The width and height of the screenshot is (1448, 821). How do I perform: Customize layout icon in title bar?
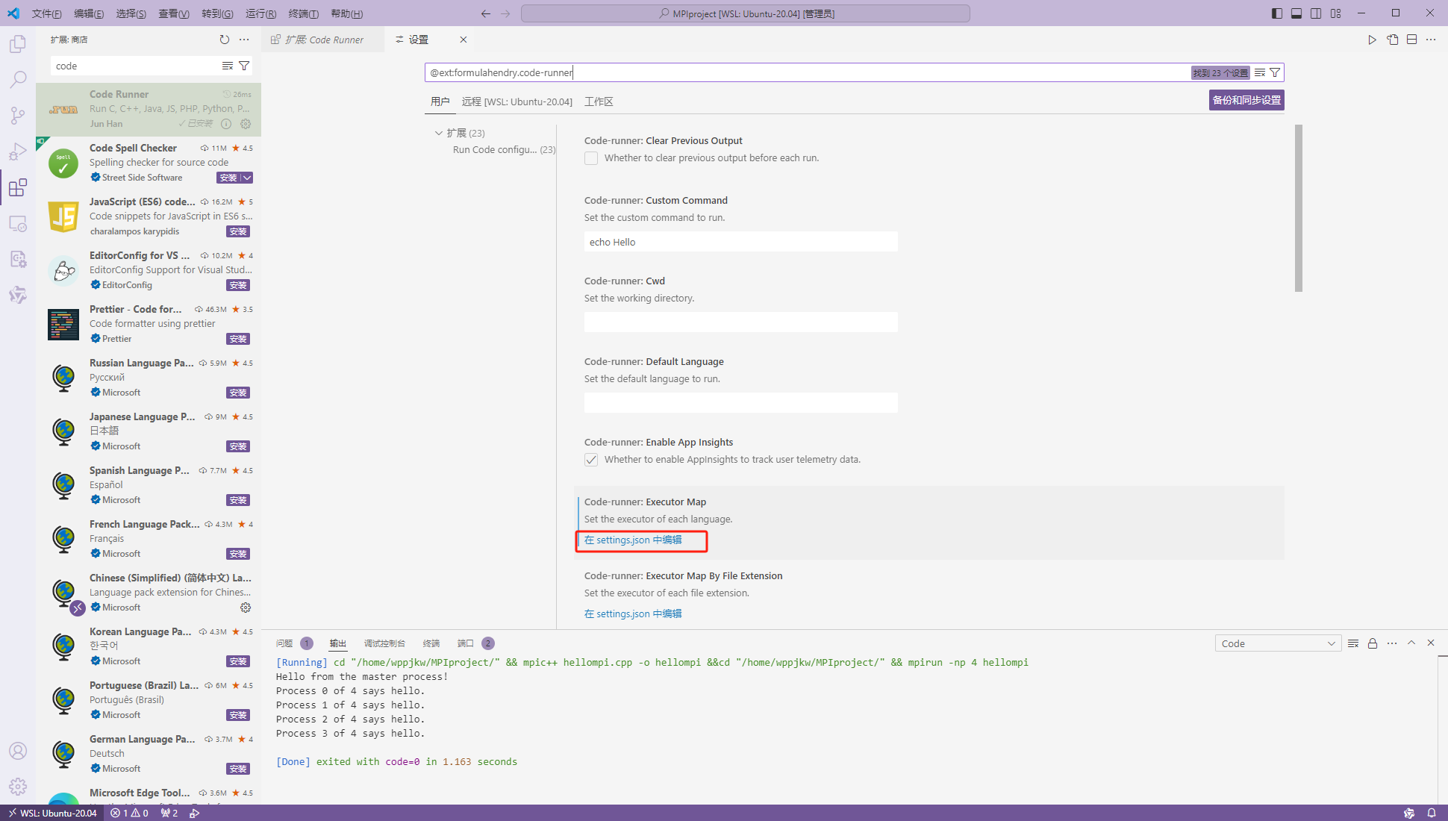[1335, 13]
